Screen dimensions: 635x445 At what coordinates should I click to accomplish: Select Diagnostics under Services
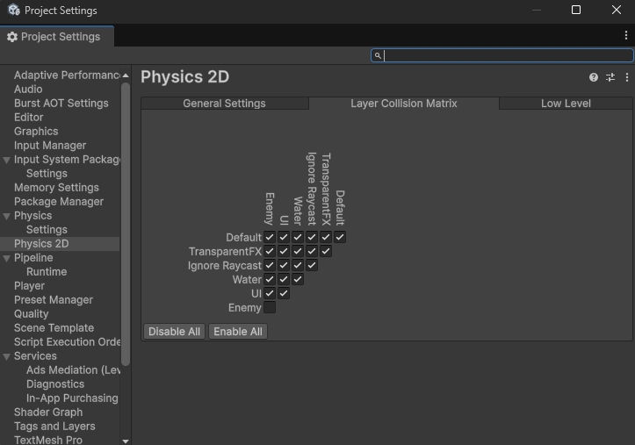[x=55, y=384]
